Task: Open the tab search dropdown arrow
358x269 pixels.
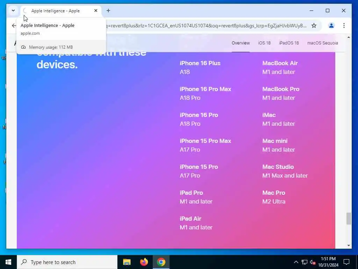Action: [x=13, y=11]
